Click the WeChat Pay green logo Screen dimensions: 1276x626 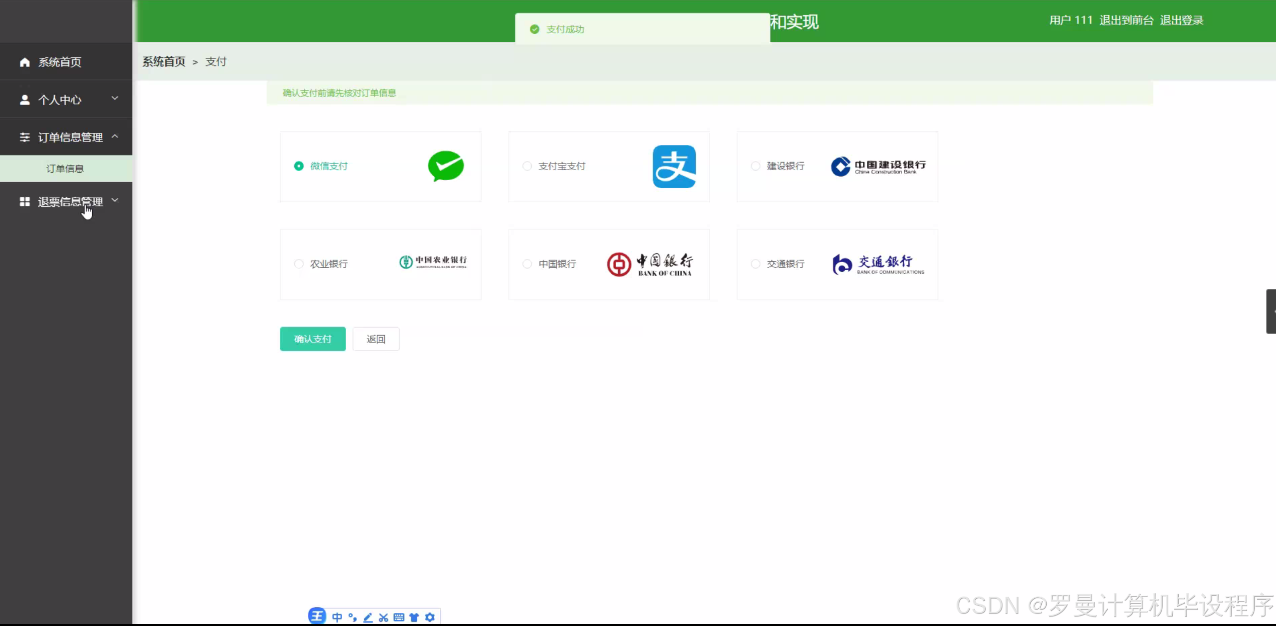tap(446, 166)
